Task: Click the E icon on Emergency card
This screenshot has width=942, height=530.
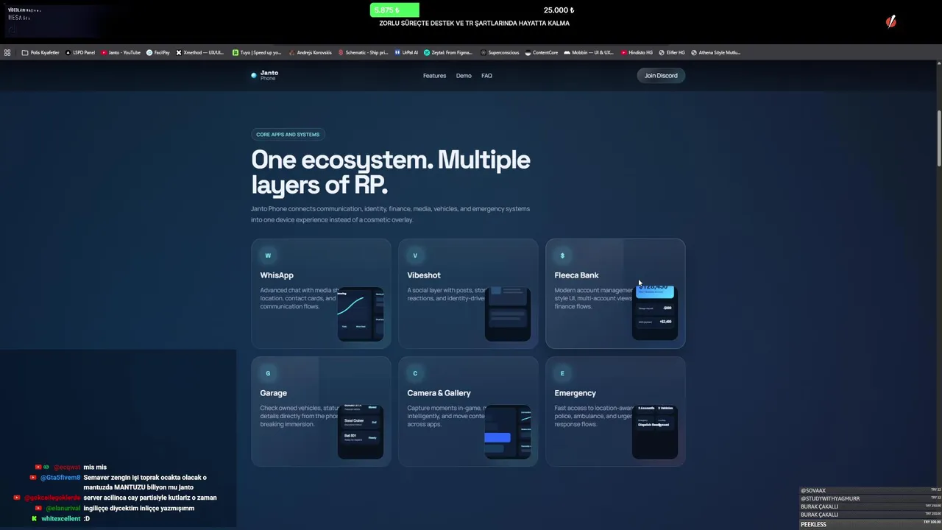Action: (562, 373)
